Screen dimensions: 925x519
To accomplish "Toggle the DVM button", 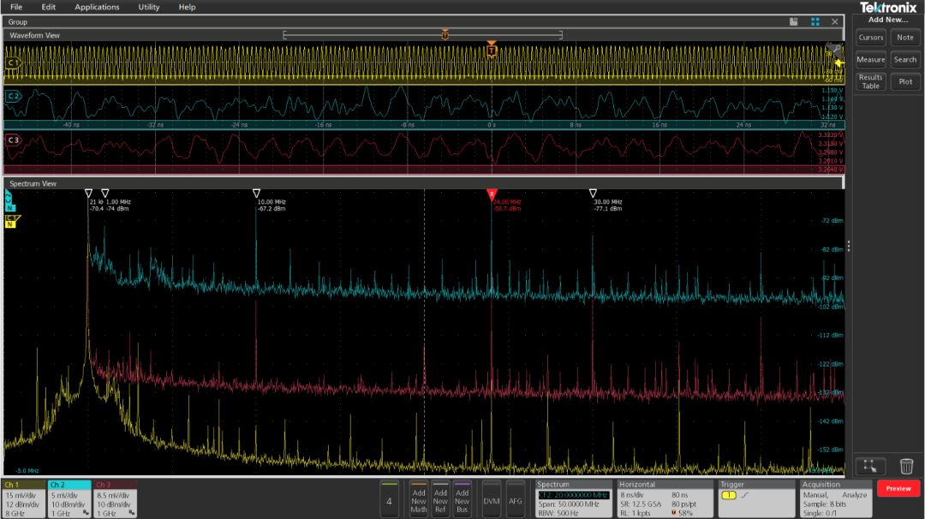I will click(x=492, y=499).
